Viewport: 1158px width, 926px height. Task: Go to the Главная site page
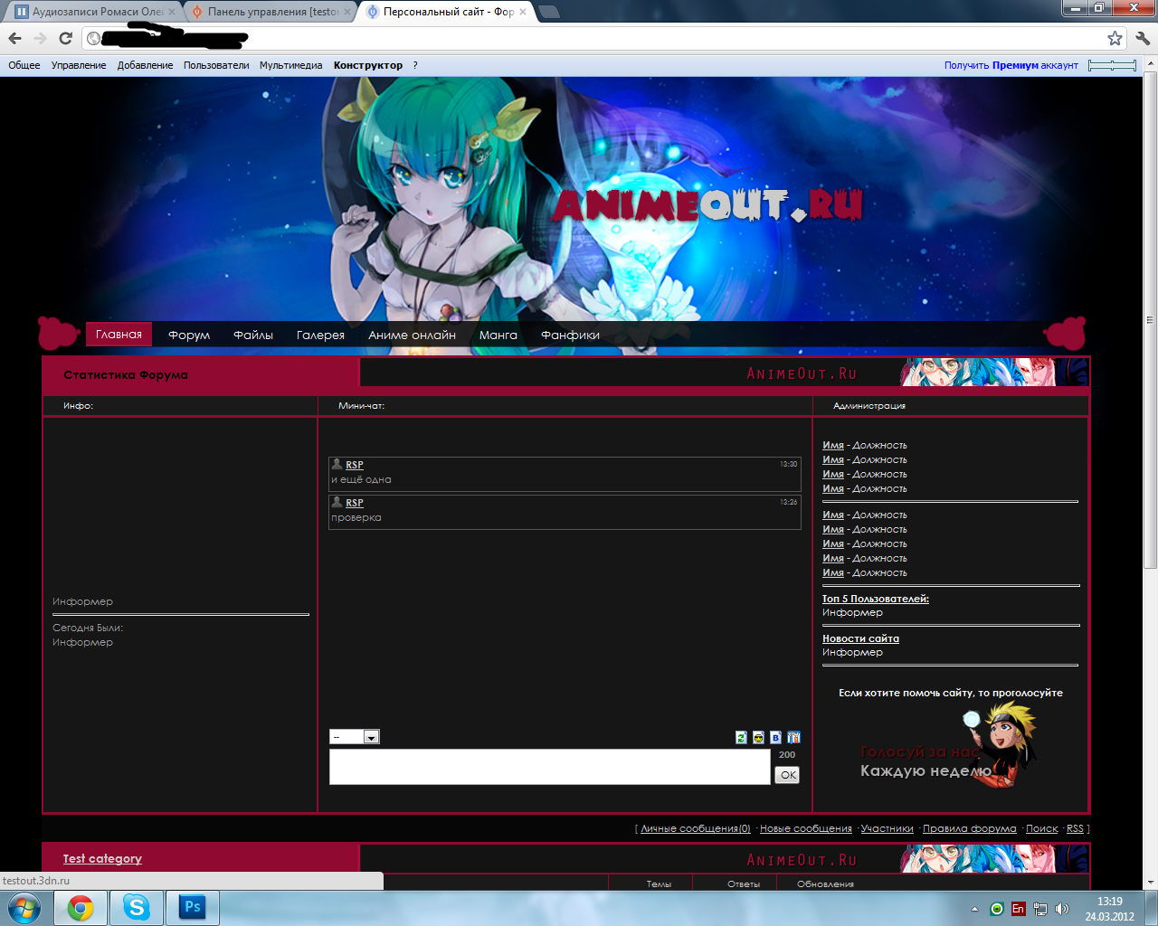[x=119, y=335]
